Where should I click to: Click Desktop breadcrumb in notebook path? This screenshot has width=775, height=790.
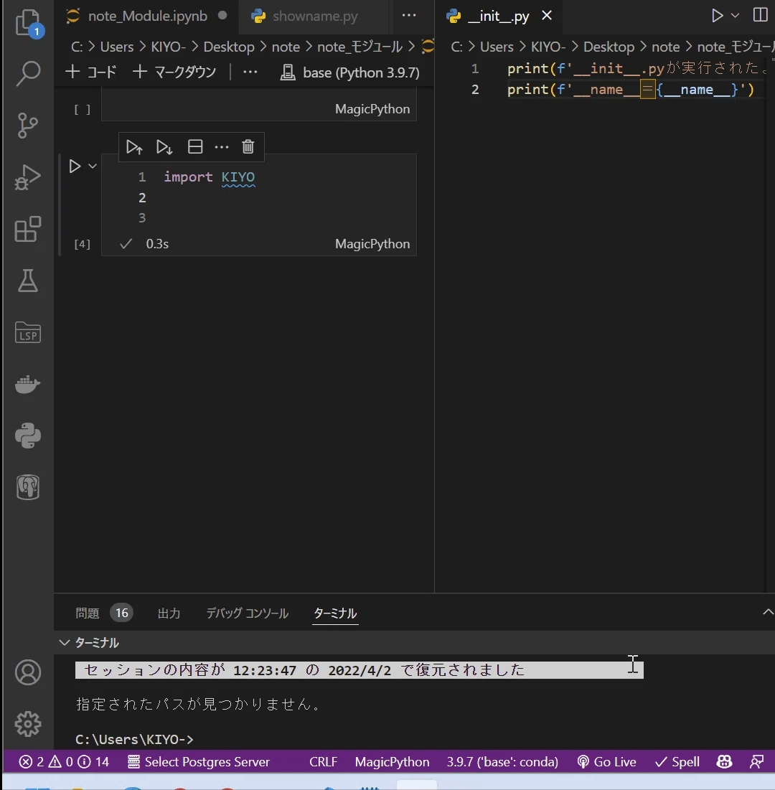[229, 47]
